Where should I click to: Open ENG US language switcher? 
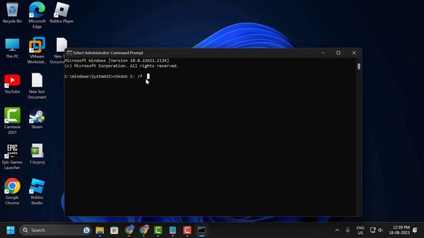360,230
